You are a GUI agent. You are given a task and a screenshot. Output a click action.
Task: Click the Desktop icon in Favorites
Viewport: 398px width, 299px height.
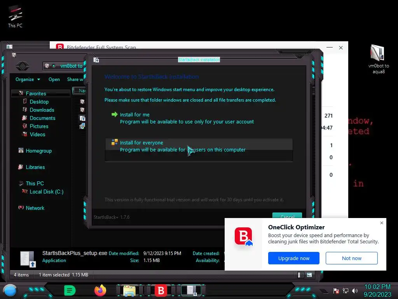point(25,101)
